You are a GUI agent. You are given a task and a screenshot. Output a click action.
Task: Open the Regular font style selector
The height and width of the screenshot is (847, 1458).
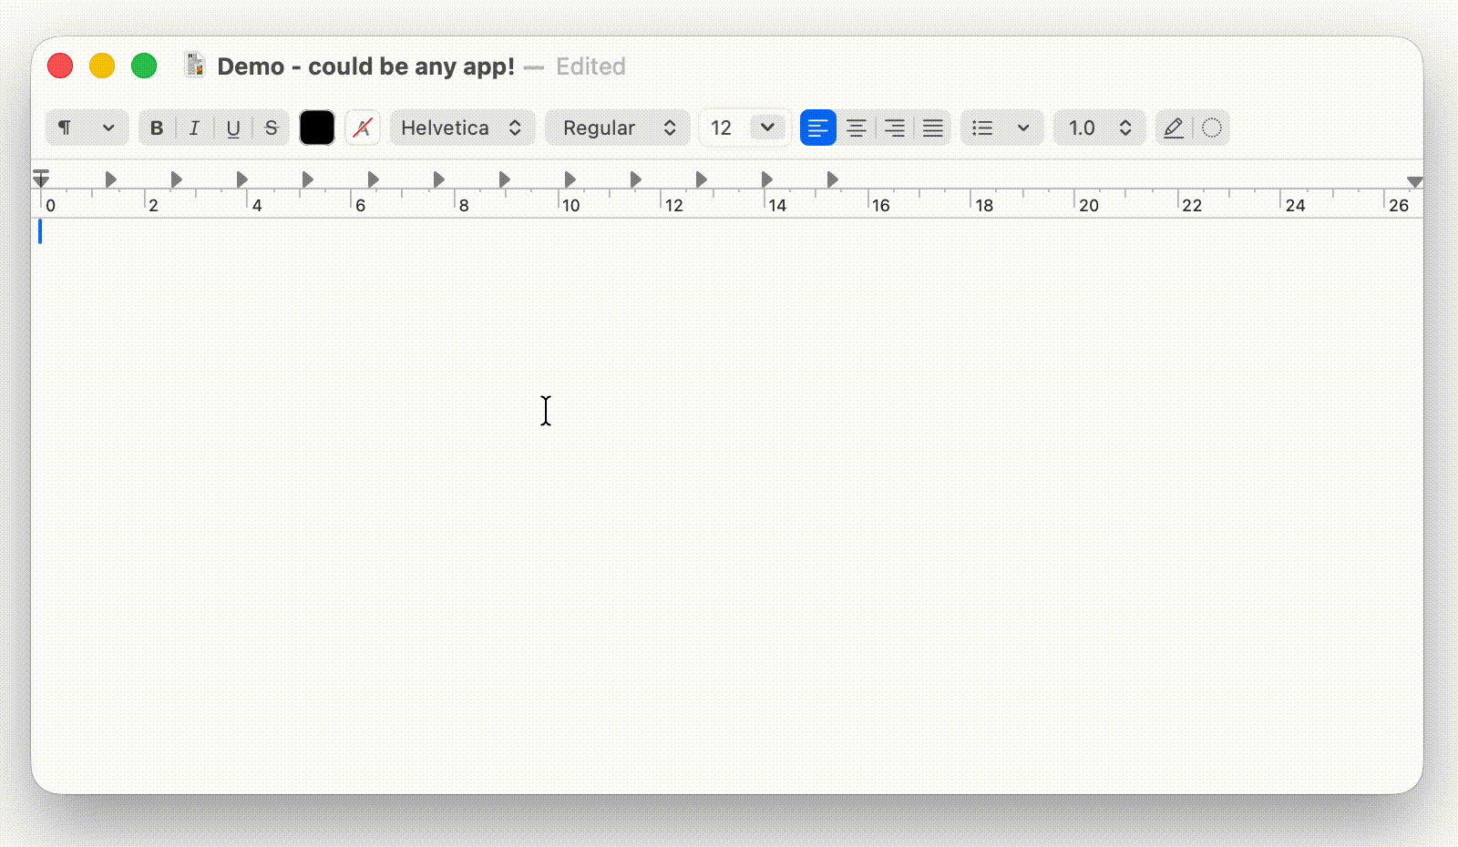click(x=618, y=128)
